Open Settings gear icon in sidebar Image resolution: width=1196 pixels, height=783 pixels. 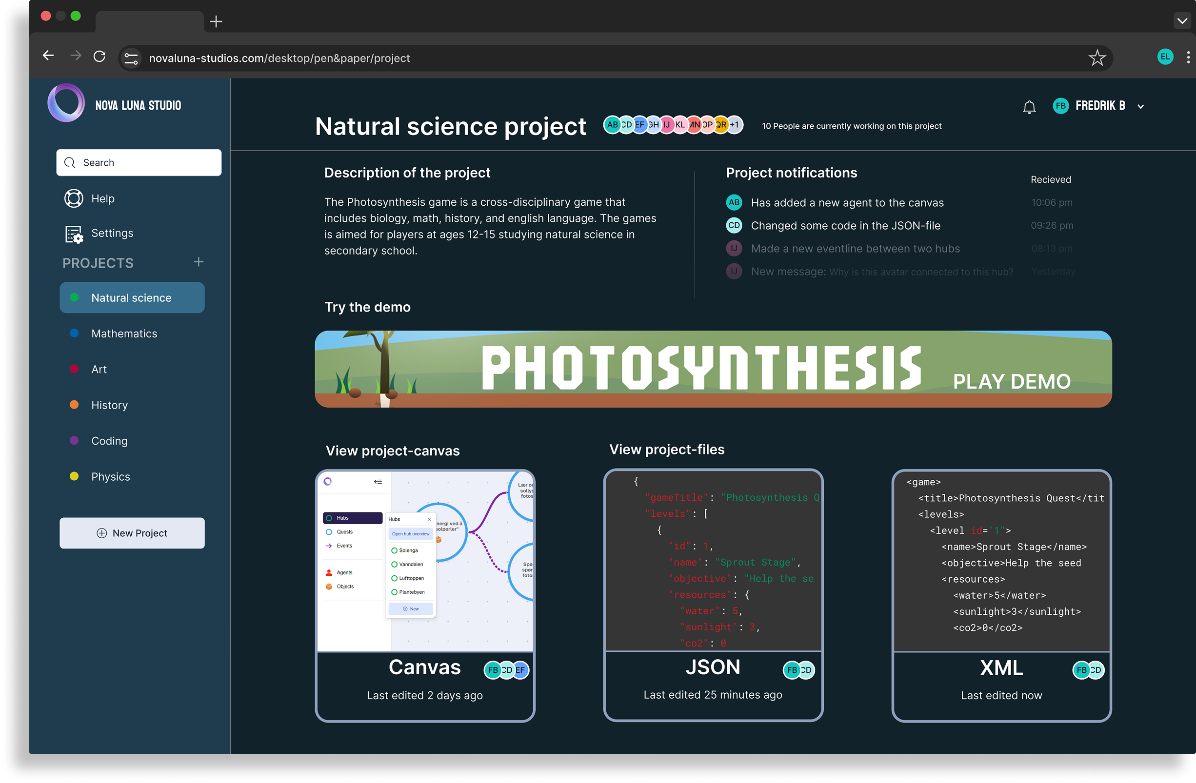point(74,234)
